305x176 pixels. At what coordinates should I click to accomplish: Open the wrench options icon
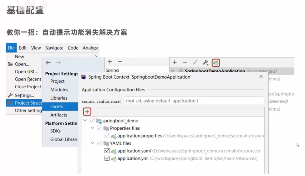[206, 63]
